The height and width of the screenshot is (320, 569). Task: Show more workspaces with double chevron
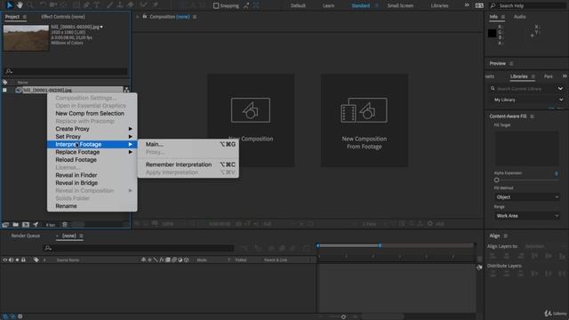(467, 5)
